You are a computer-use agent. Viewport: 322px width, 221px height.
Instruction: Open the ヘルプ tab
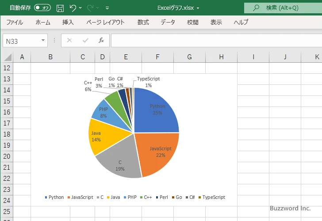[241, 22]
